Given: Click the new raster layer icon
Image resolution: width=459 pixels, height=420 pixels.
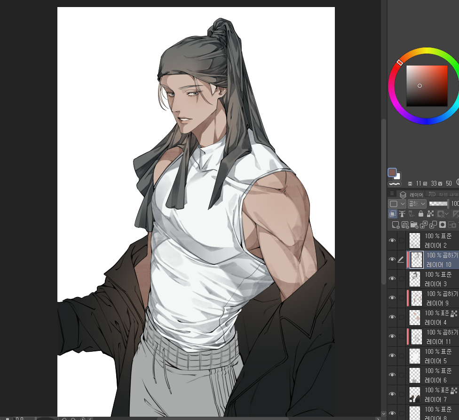Looking at the screenshot, I should tap(395, 225).
